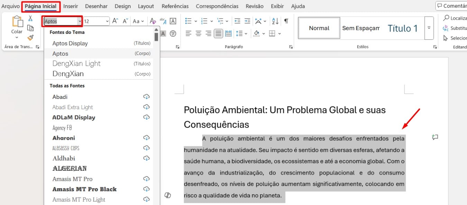Image resolution: width=467 pixels, height=205 pixels.
Task: Open bullet list style dropdown arrow
Action: (196, 21)
